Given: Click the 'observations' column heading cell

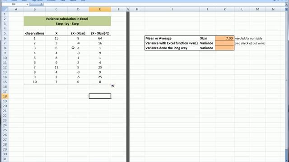Looking at the screenshot, I should tap(35, 33).
